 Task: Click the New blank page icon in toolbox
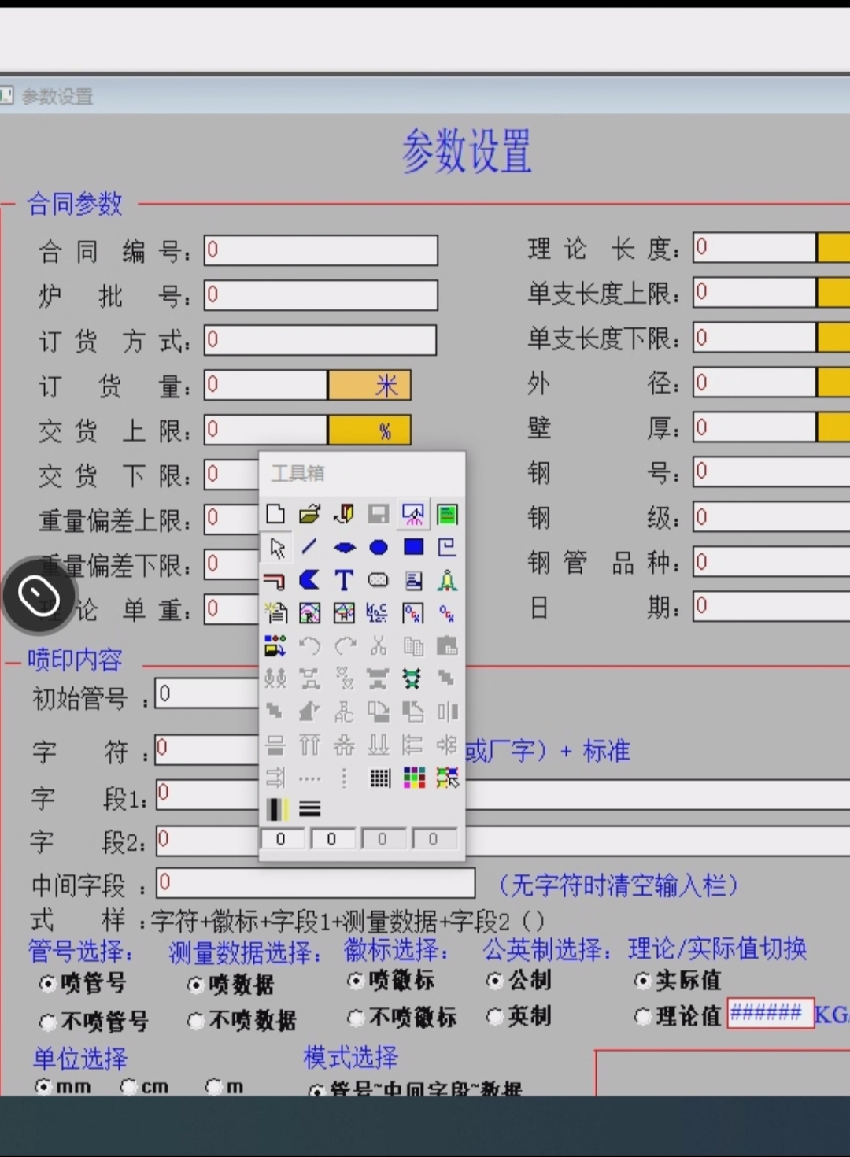point(275,515)
